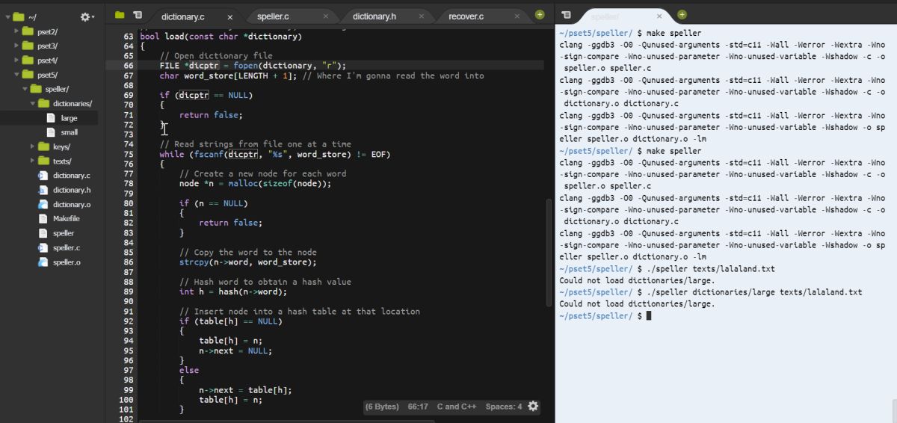This screenshot has width=897, height=423.
Task: Click the dictionary.h file icon in tree
Action: pos(43,190)
